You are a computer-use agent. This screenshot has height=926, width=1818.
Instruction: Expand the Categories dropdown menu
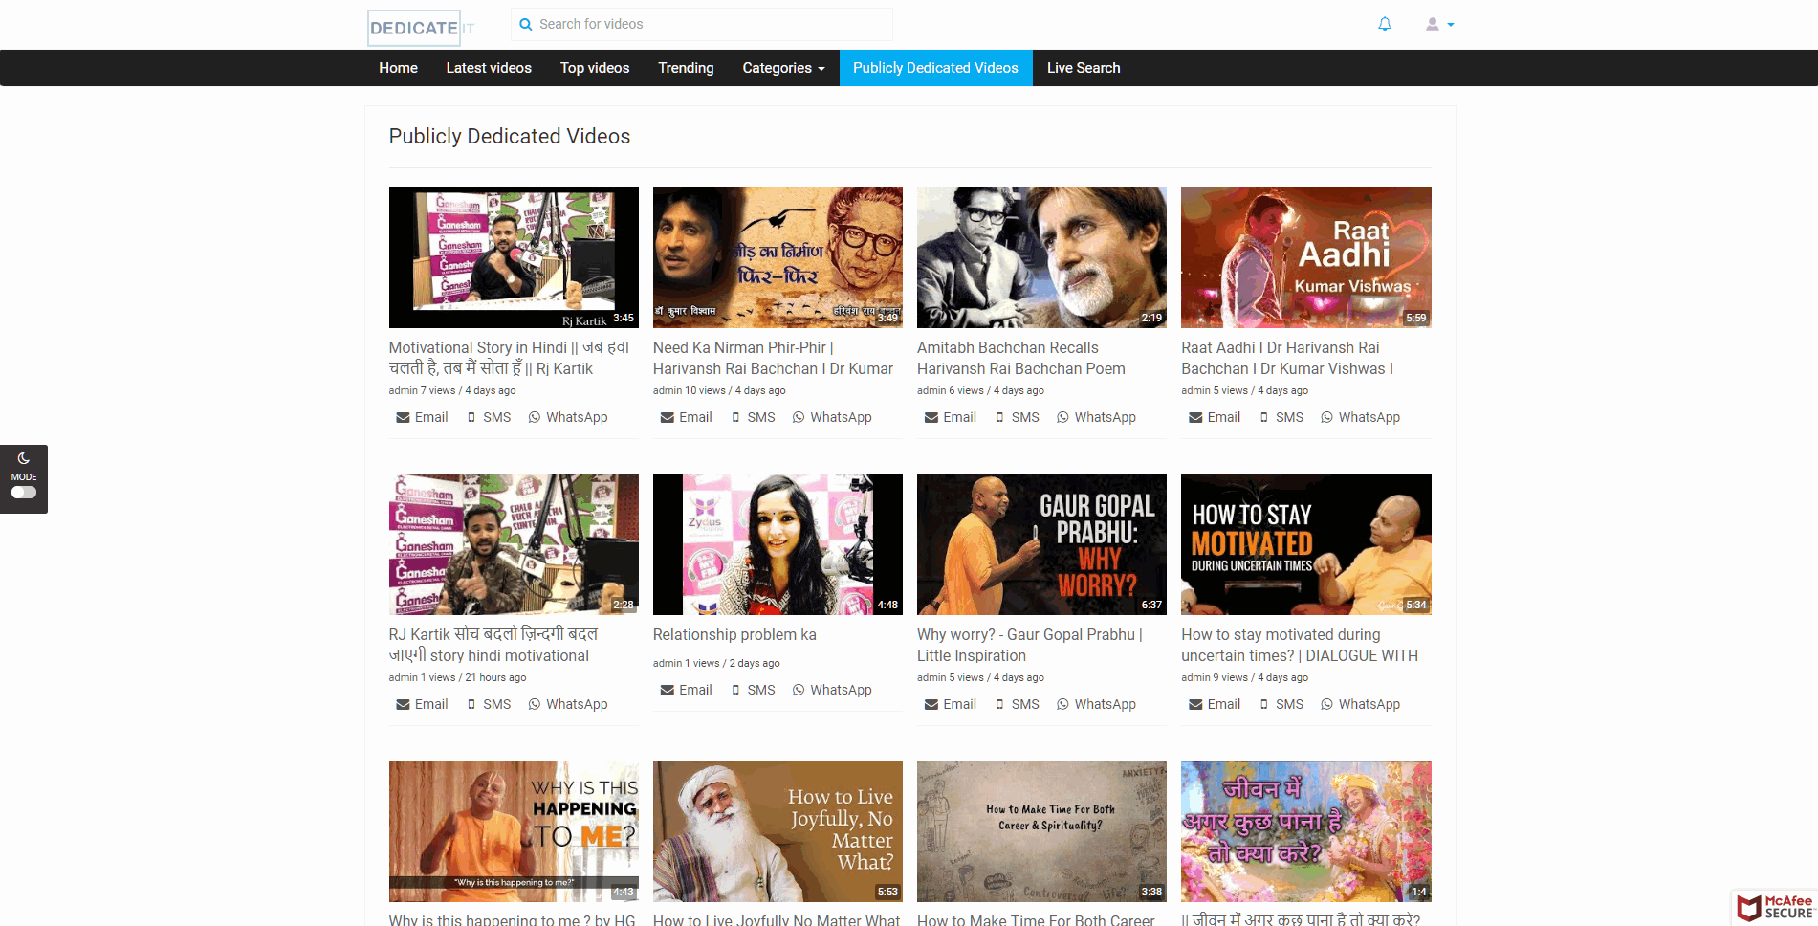[783, 68]
